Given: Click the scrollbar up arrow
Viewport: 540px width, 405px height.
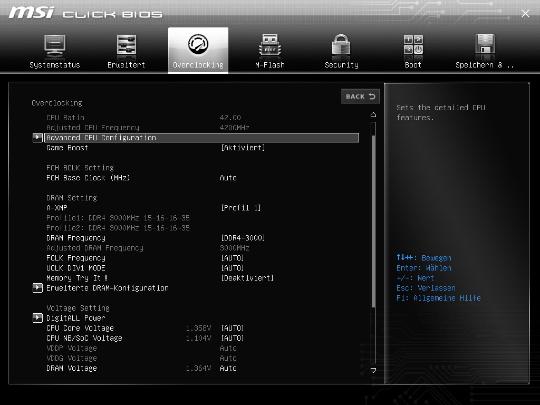Looking at the screenshot, I should coord(373,114).
